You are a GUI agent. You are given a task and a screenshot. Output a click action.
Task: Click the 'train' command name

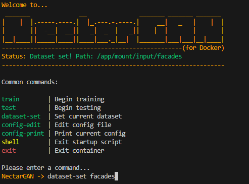pos(11,99)
